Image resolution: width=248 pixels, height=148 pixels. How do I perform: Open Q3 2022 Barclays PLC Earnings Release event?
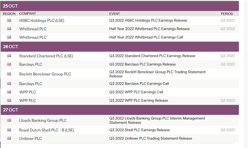[143, 64]
